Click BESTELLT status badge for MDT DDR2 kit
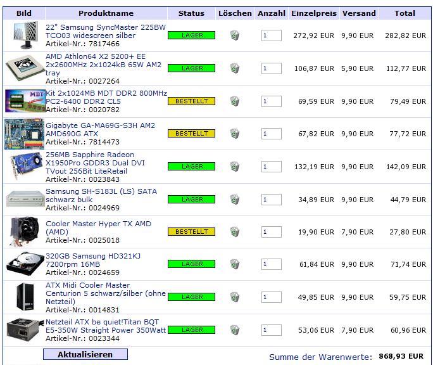The image size is (433, 365). click(x=191, y=101)
